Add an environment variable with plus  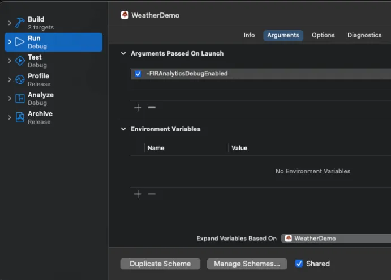coord(138,194)
